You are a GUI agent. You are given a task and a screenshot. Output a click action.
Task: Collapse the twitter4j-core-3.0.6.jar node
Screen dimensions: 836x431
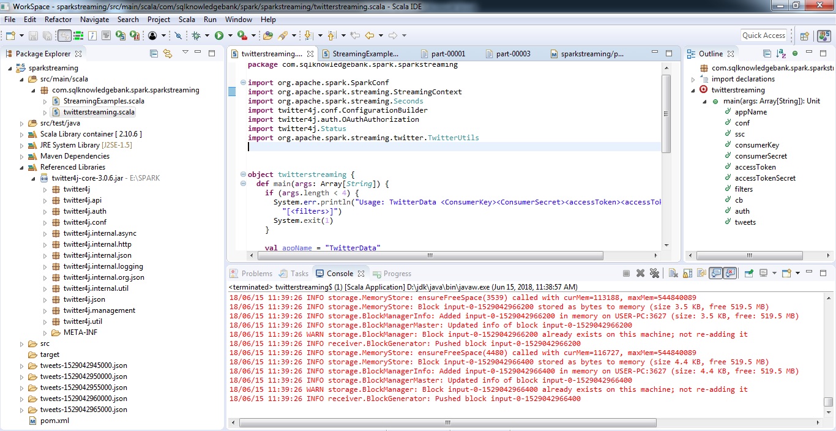coord(34,178)
